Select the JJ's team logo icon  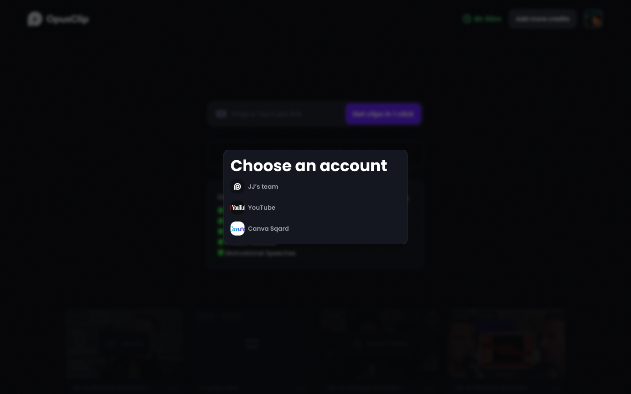[x=238, y=186]
